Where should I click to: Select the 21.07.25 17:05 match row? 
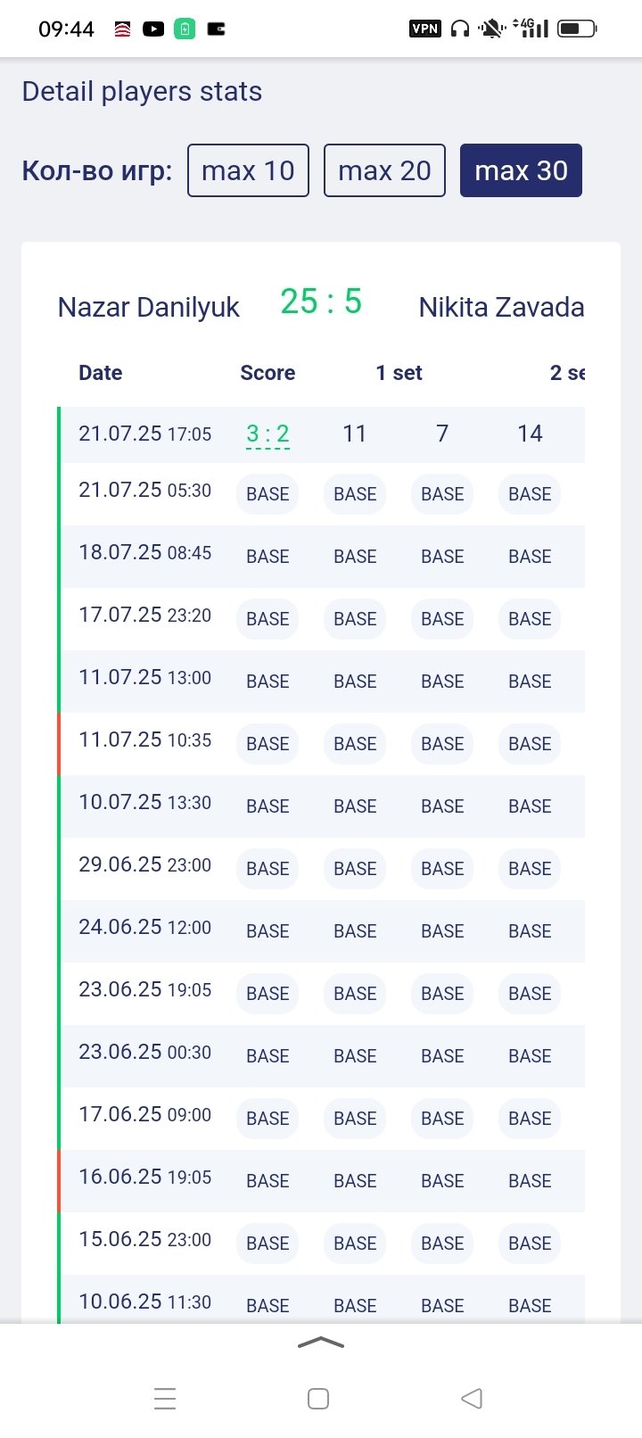pos(144,434)
